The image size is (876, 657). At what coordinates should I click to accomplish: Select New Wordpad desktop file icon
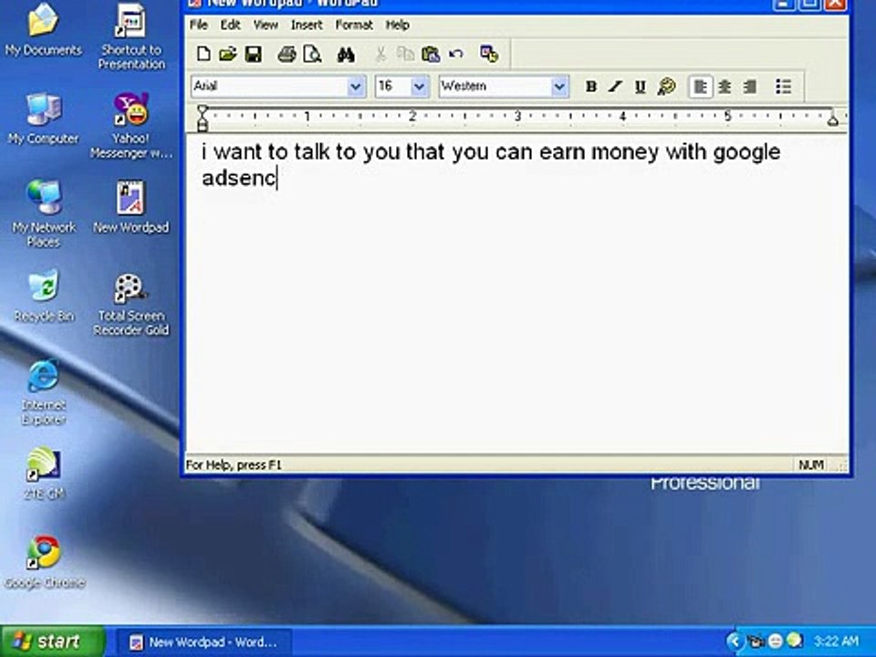point(131,206)
